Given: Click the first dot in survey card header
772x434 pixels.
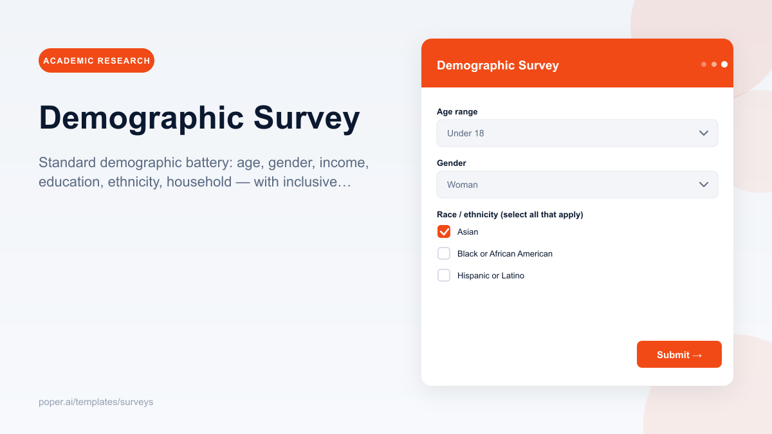Looking at the screenshot, I should (704, 64).
